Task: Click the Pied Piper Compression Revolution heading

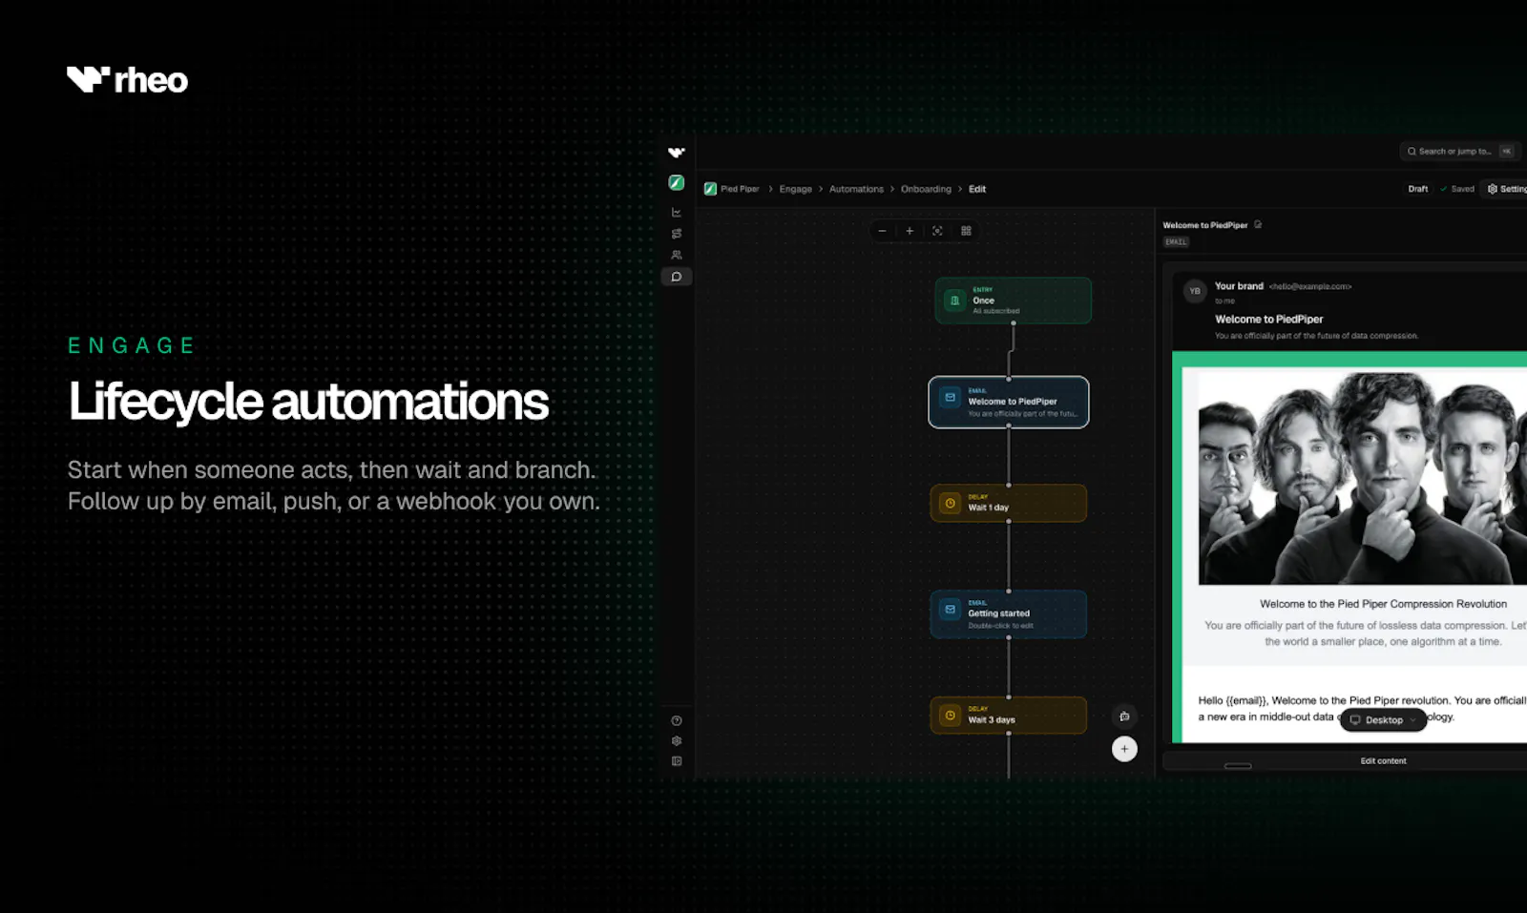Action: point(1383,604)
